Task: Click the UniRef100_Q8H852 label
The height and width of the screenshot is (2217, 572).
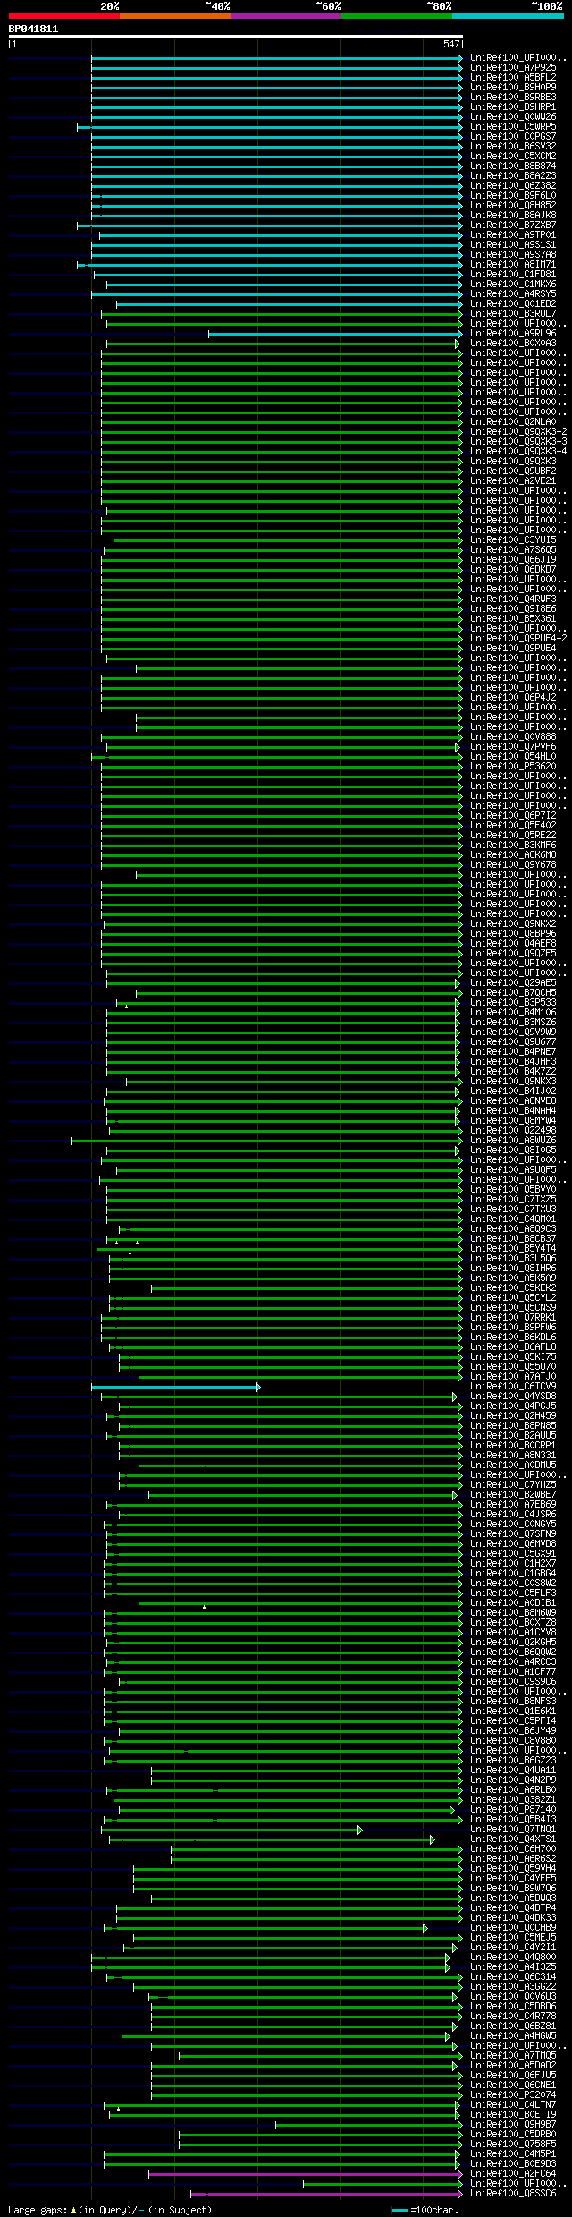Action: coord(513,205)
